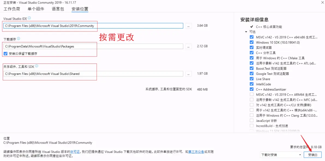Select the 安装位置 tab
325x161 pixels.
[80, 9]
